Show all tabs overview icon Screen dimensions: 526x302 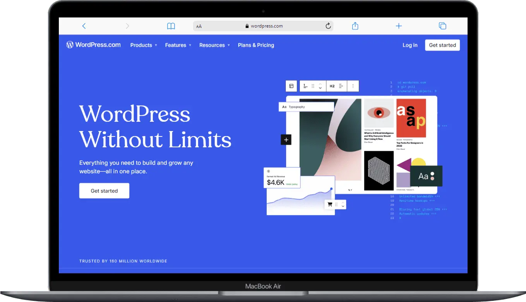442,26
